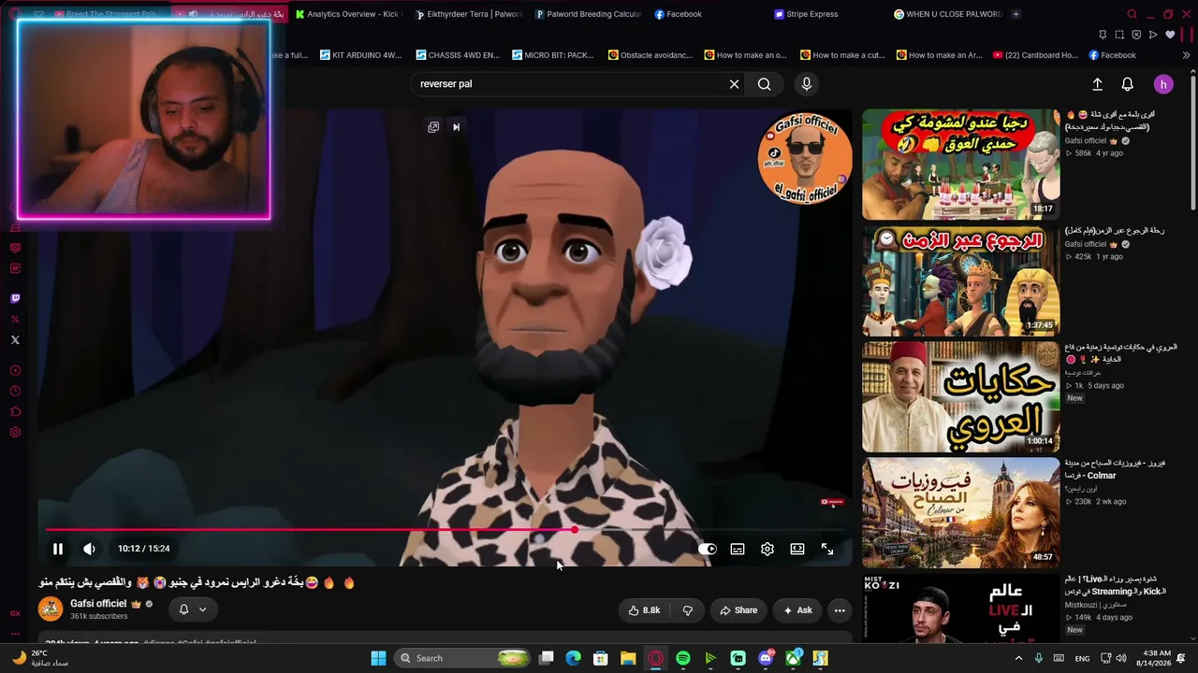Image resolution: width=1198 pixels, height=673 pixels.
Task: Show hidden system tray icons
Action: pyautogui.click(x=1018, y=658)
